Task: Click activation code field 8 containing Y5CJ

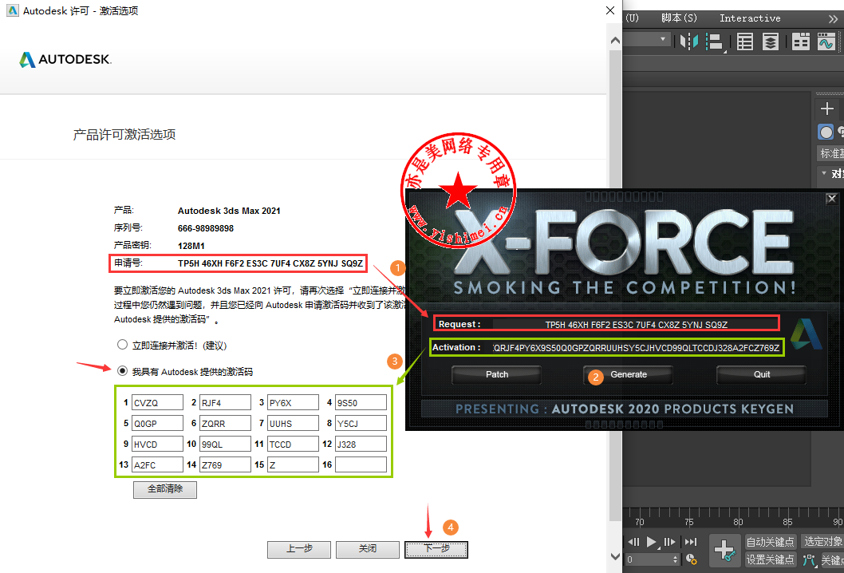Action: (x=361, y=423)
